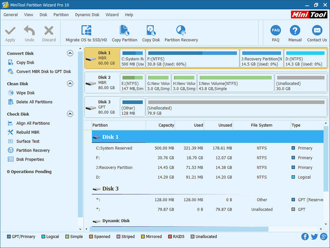Collapse the Clean Disk section
This screenshot has height=248, width=330.
(x=70, y=84)
